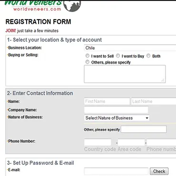Click the textarea resize grip corner

pyautogui.click(x=163, y=80)
